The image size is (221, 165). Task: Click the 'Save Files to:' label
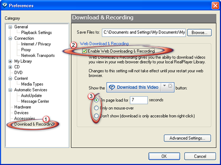point(88,32)
